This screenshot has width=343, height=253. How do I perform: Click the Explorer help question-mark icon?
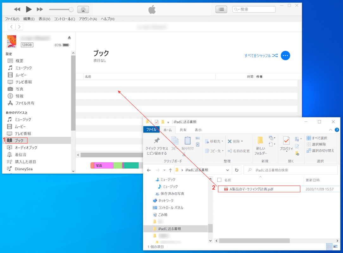coord(337,130)
